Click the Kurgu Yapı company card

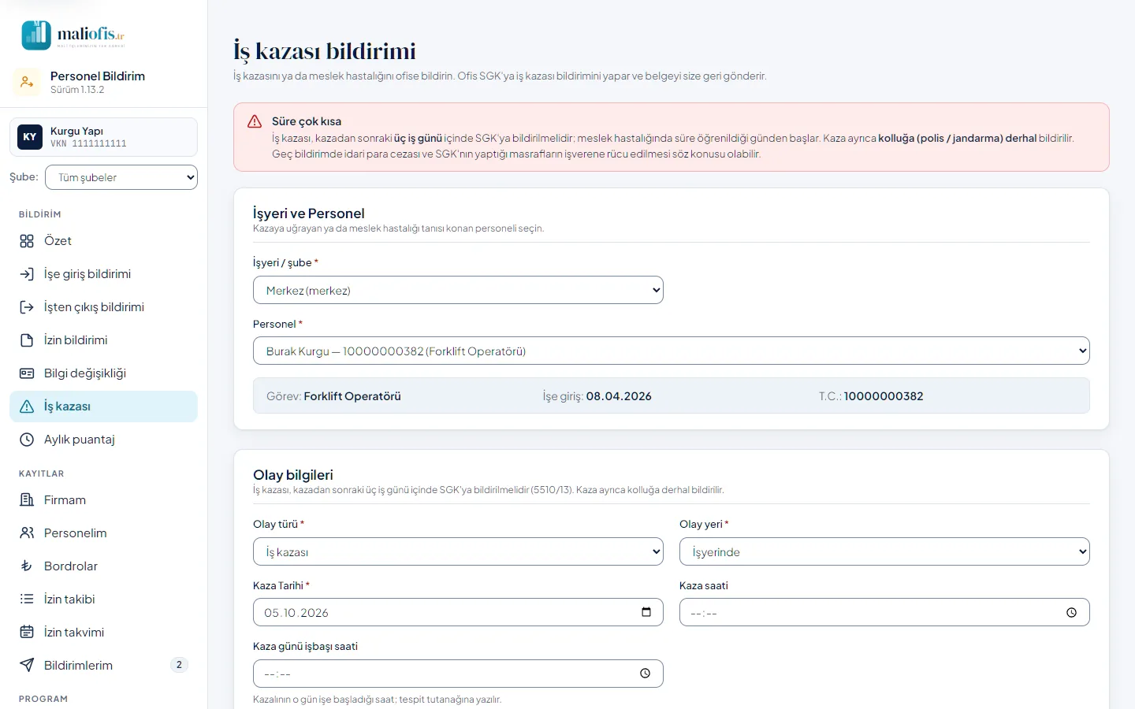click(103, 137)
